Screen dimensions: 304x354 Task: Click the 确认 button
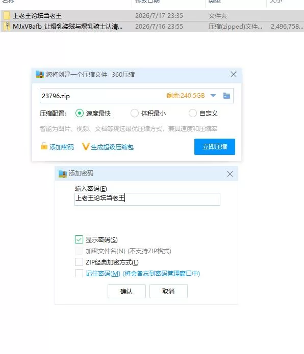(x=126, y=291)
